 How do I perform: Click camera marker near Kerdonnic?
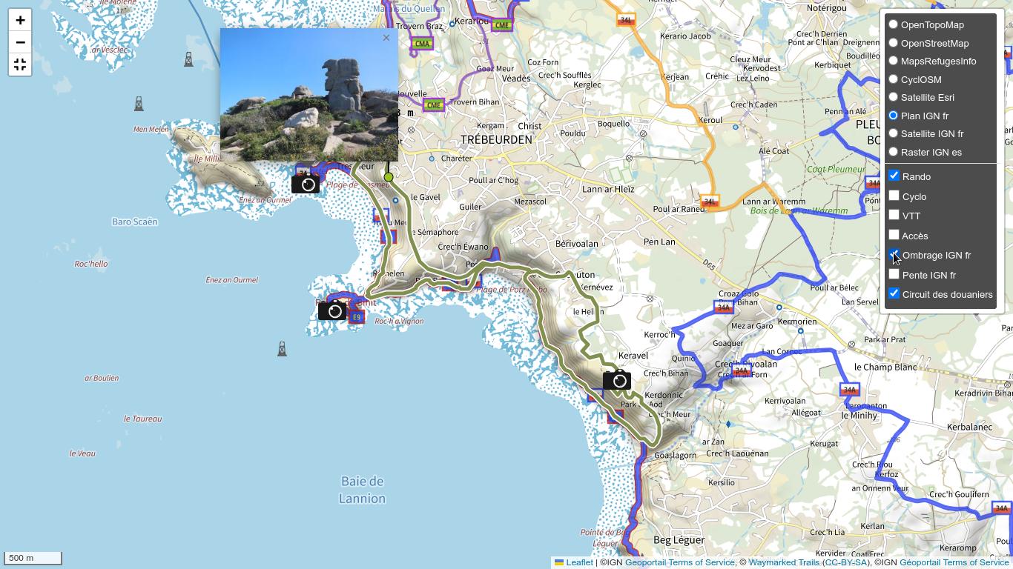[616, 380]
